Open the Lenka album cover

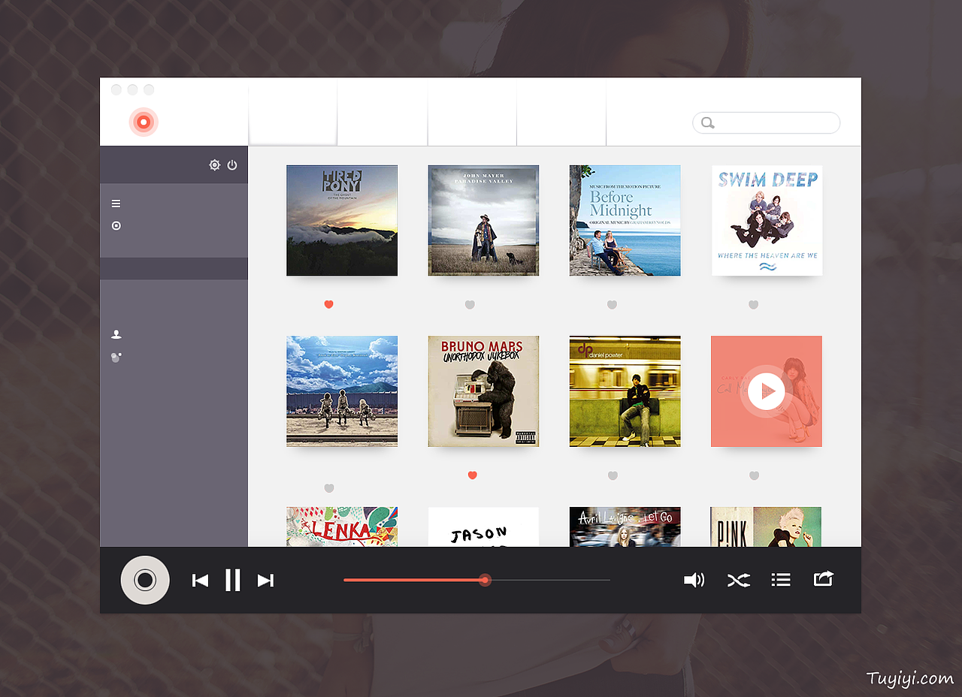[342, 527]
